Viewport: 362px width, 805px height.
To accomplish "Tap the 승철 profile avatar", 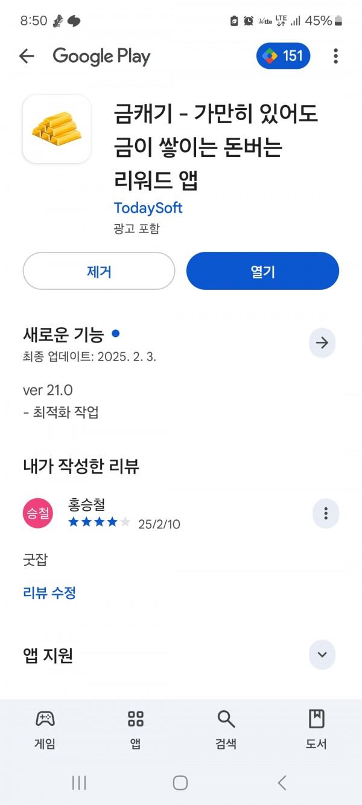I will (38, 513).
